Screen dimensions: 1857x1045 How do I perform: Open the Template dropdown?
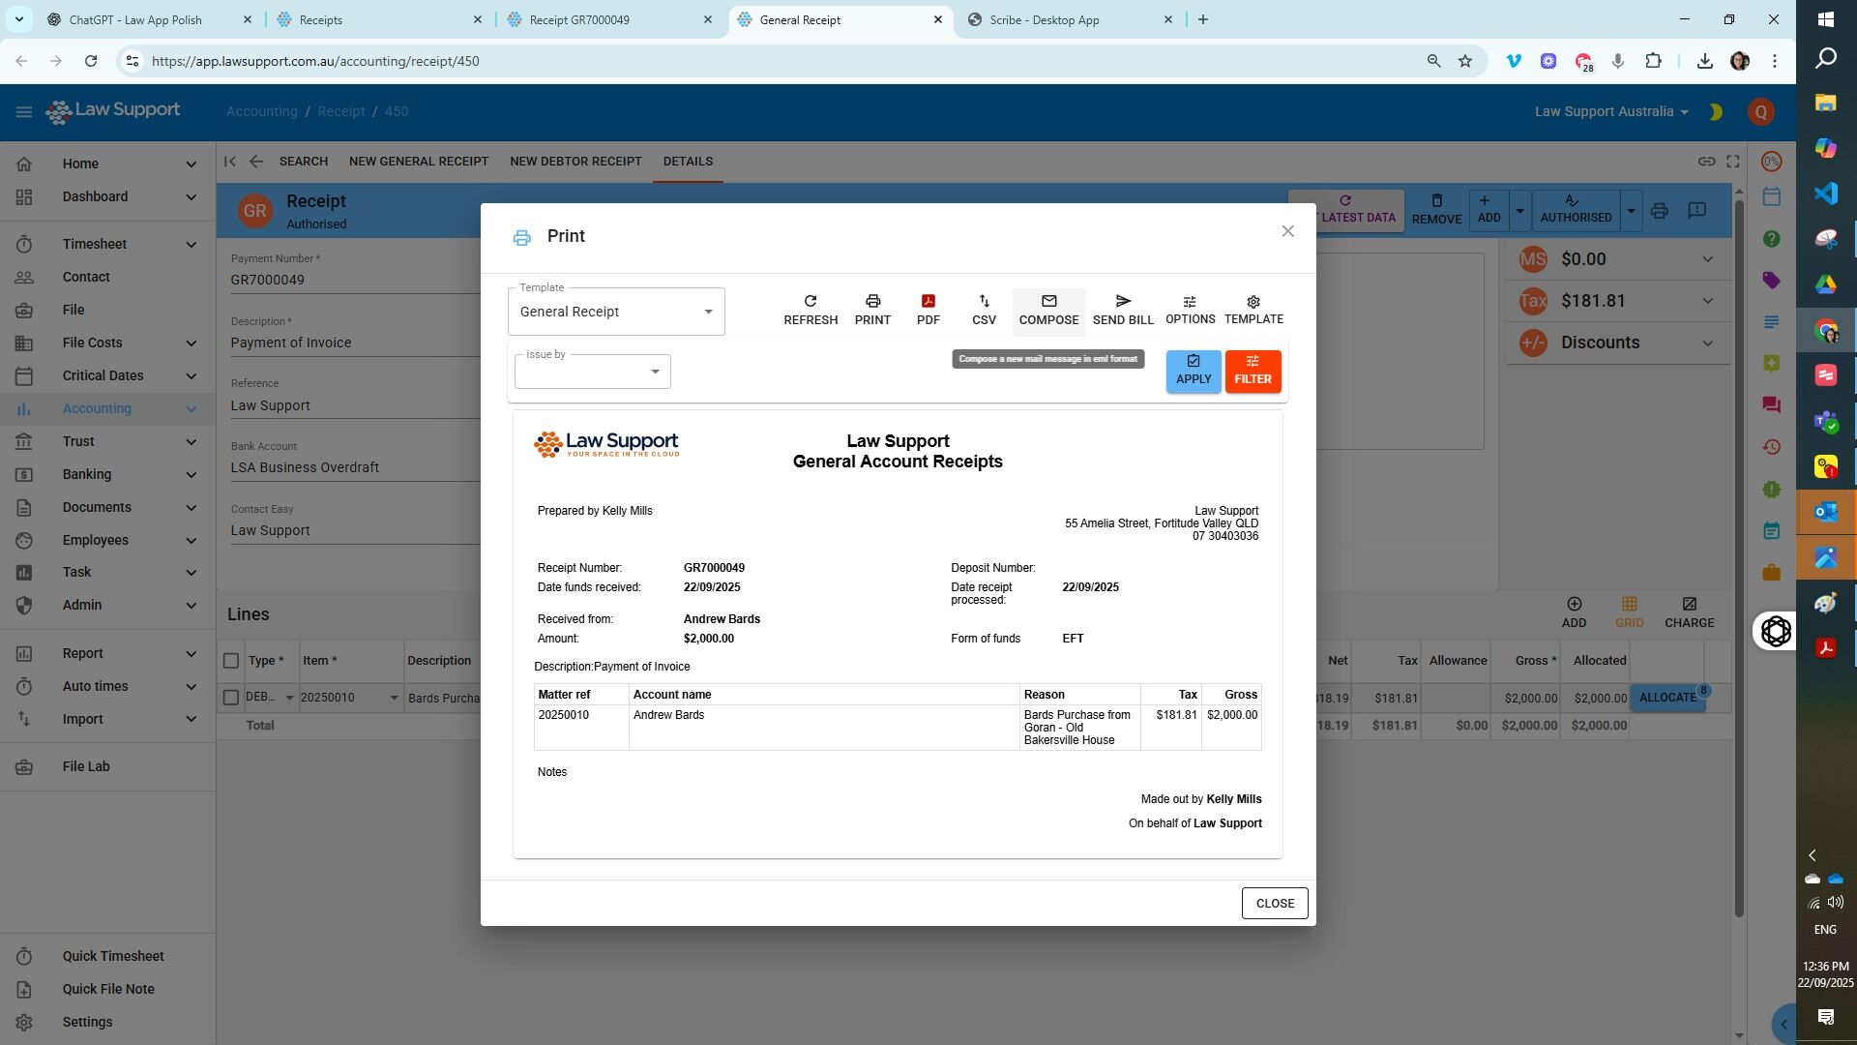click(616, 312)
